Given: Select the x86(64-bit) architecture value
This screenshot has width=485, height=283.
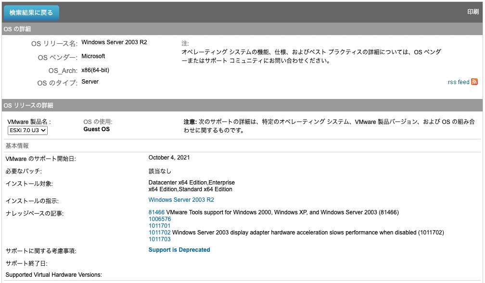Looking at the screenshot, I should (x=95, y=70).
